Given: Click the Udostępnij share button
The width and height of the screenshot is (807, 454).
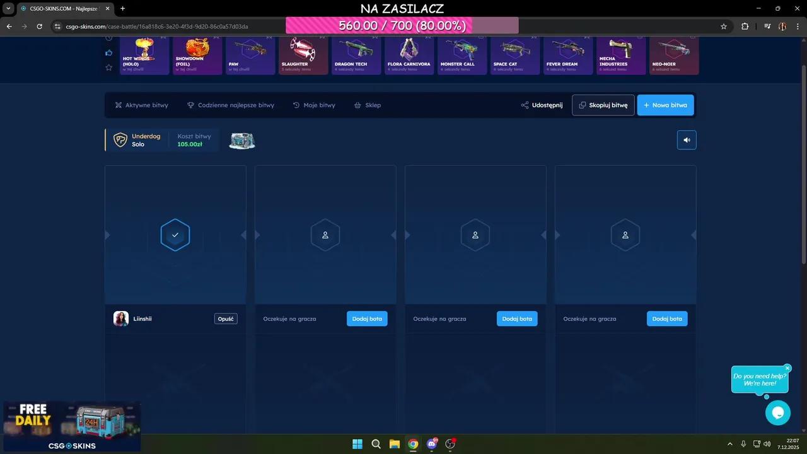Looking at the screenshot, I should [542, 105].
